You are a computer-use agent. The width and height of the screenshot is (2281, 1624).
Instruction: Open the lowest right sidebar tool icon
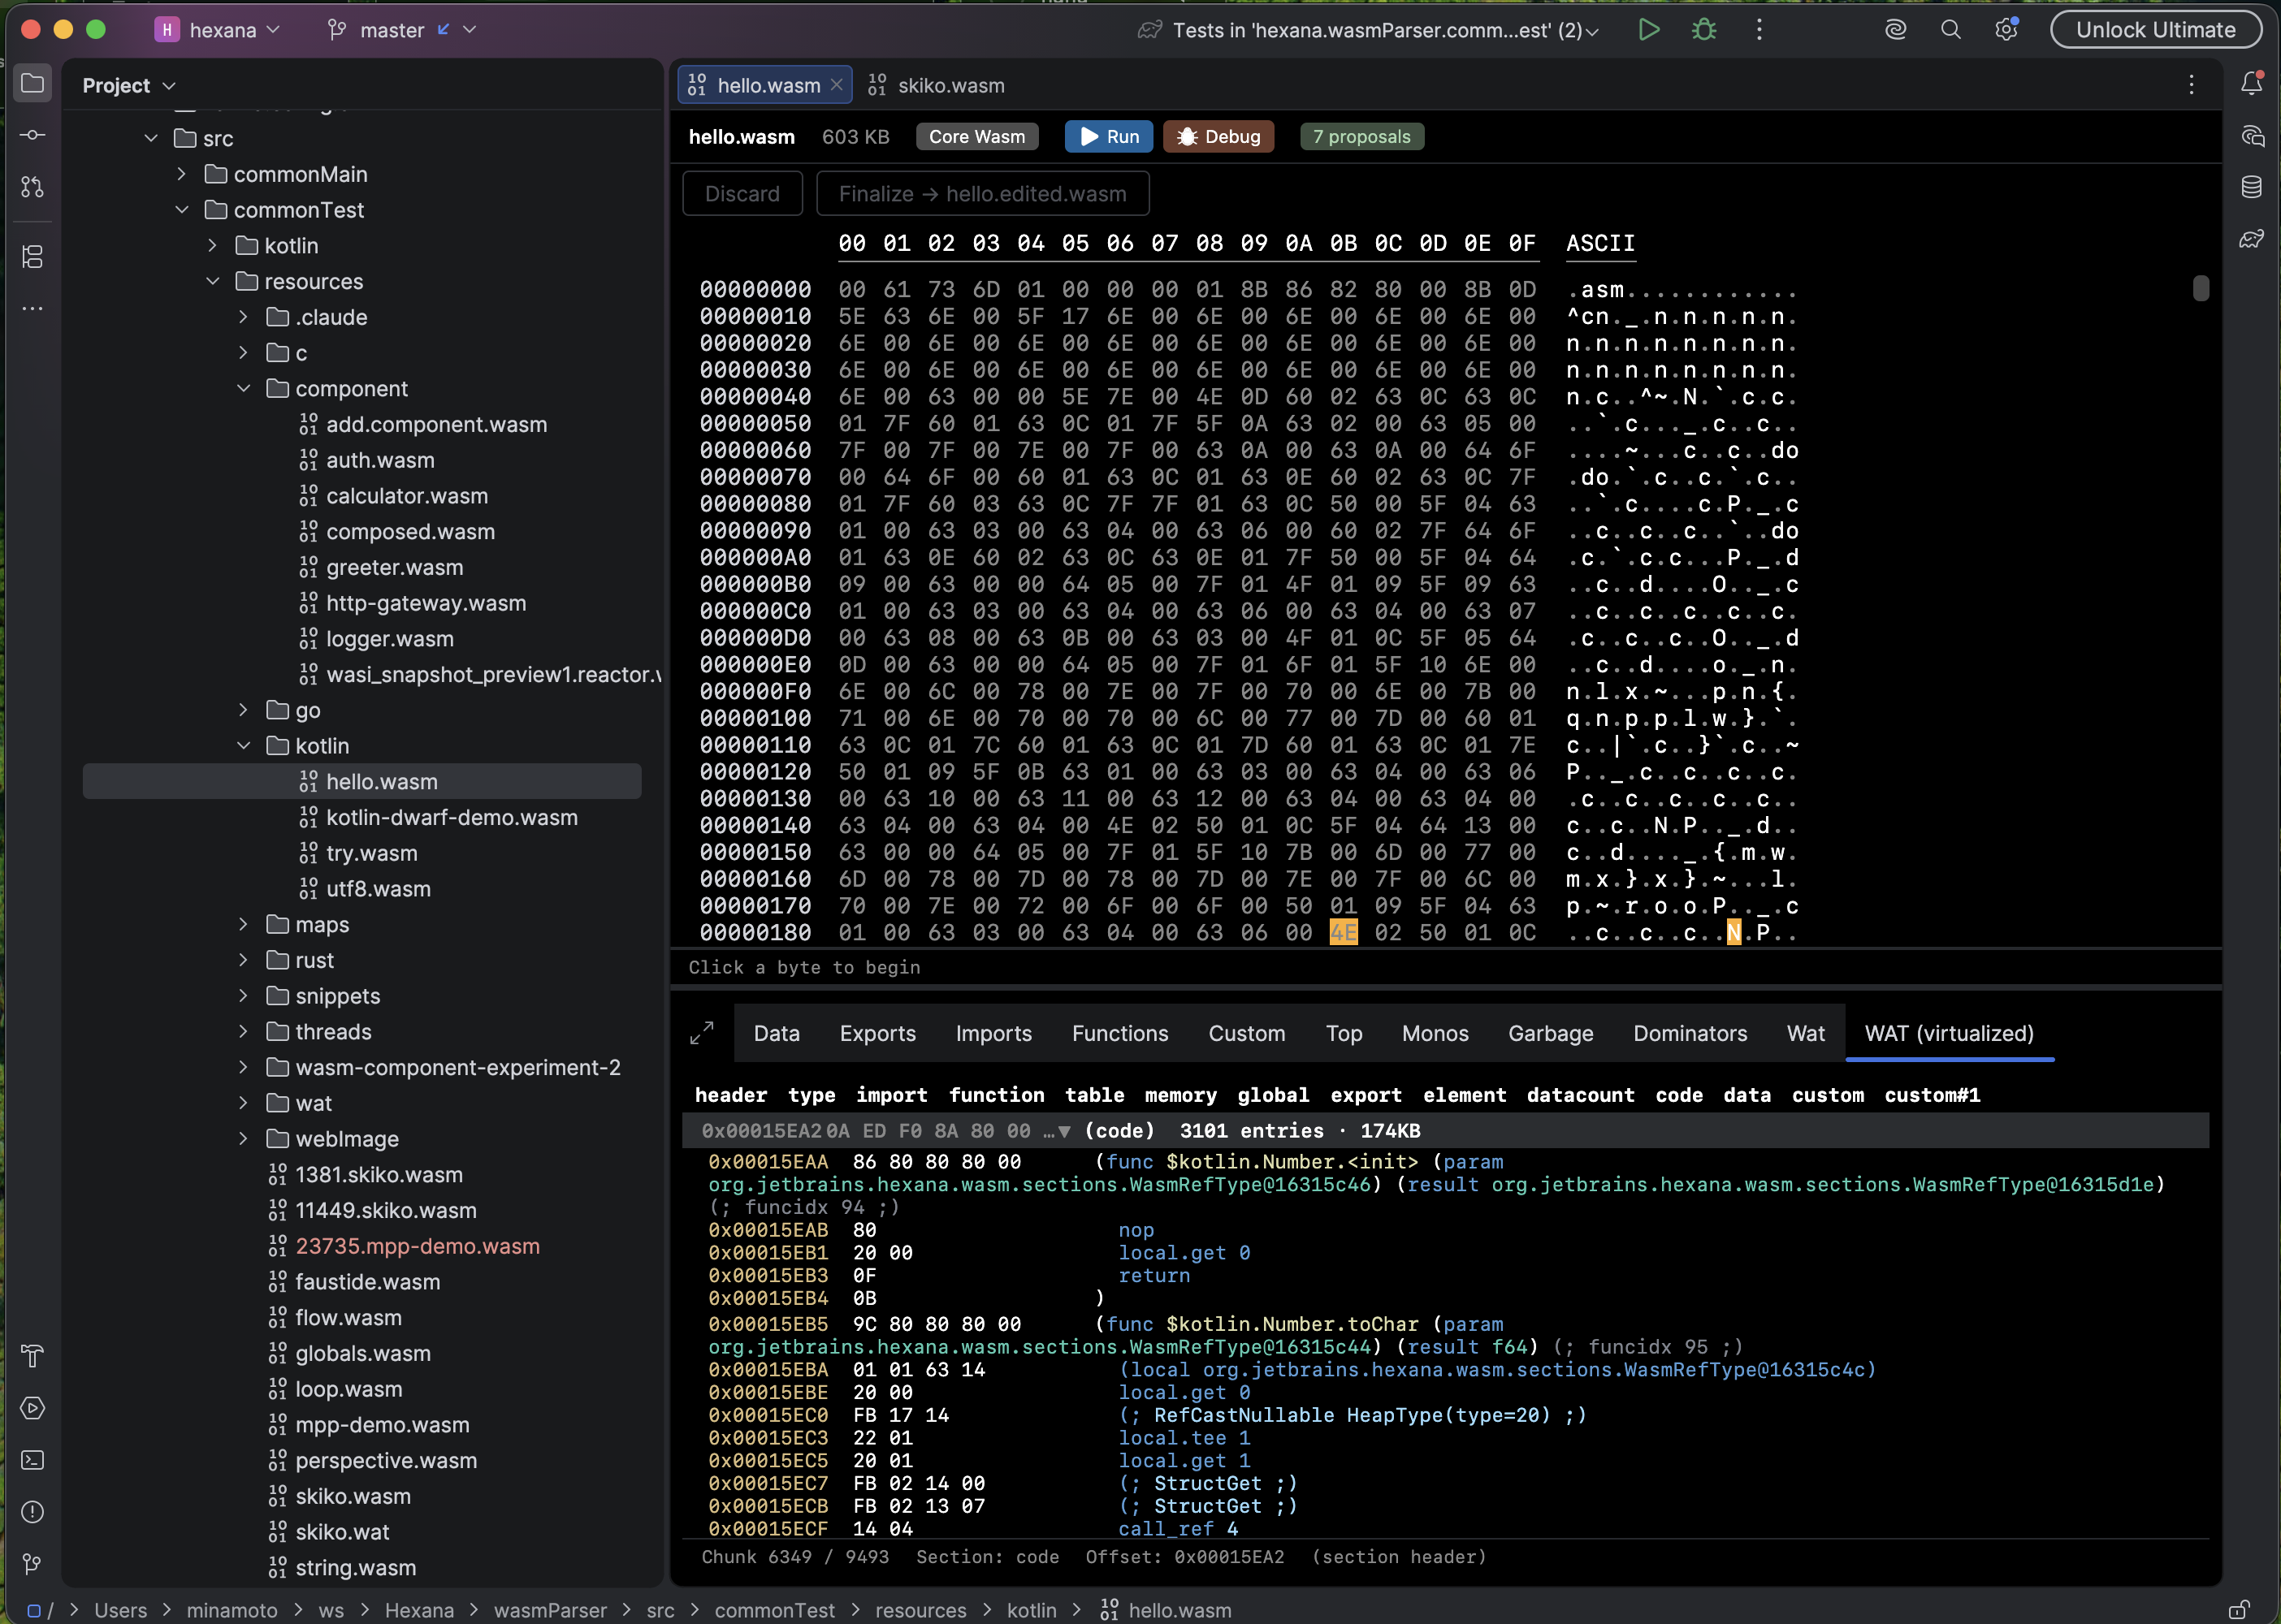click(2251, 239)
